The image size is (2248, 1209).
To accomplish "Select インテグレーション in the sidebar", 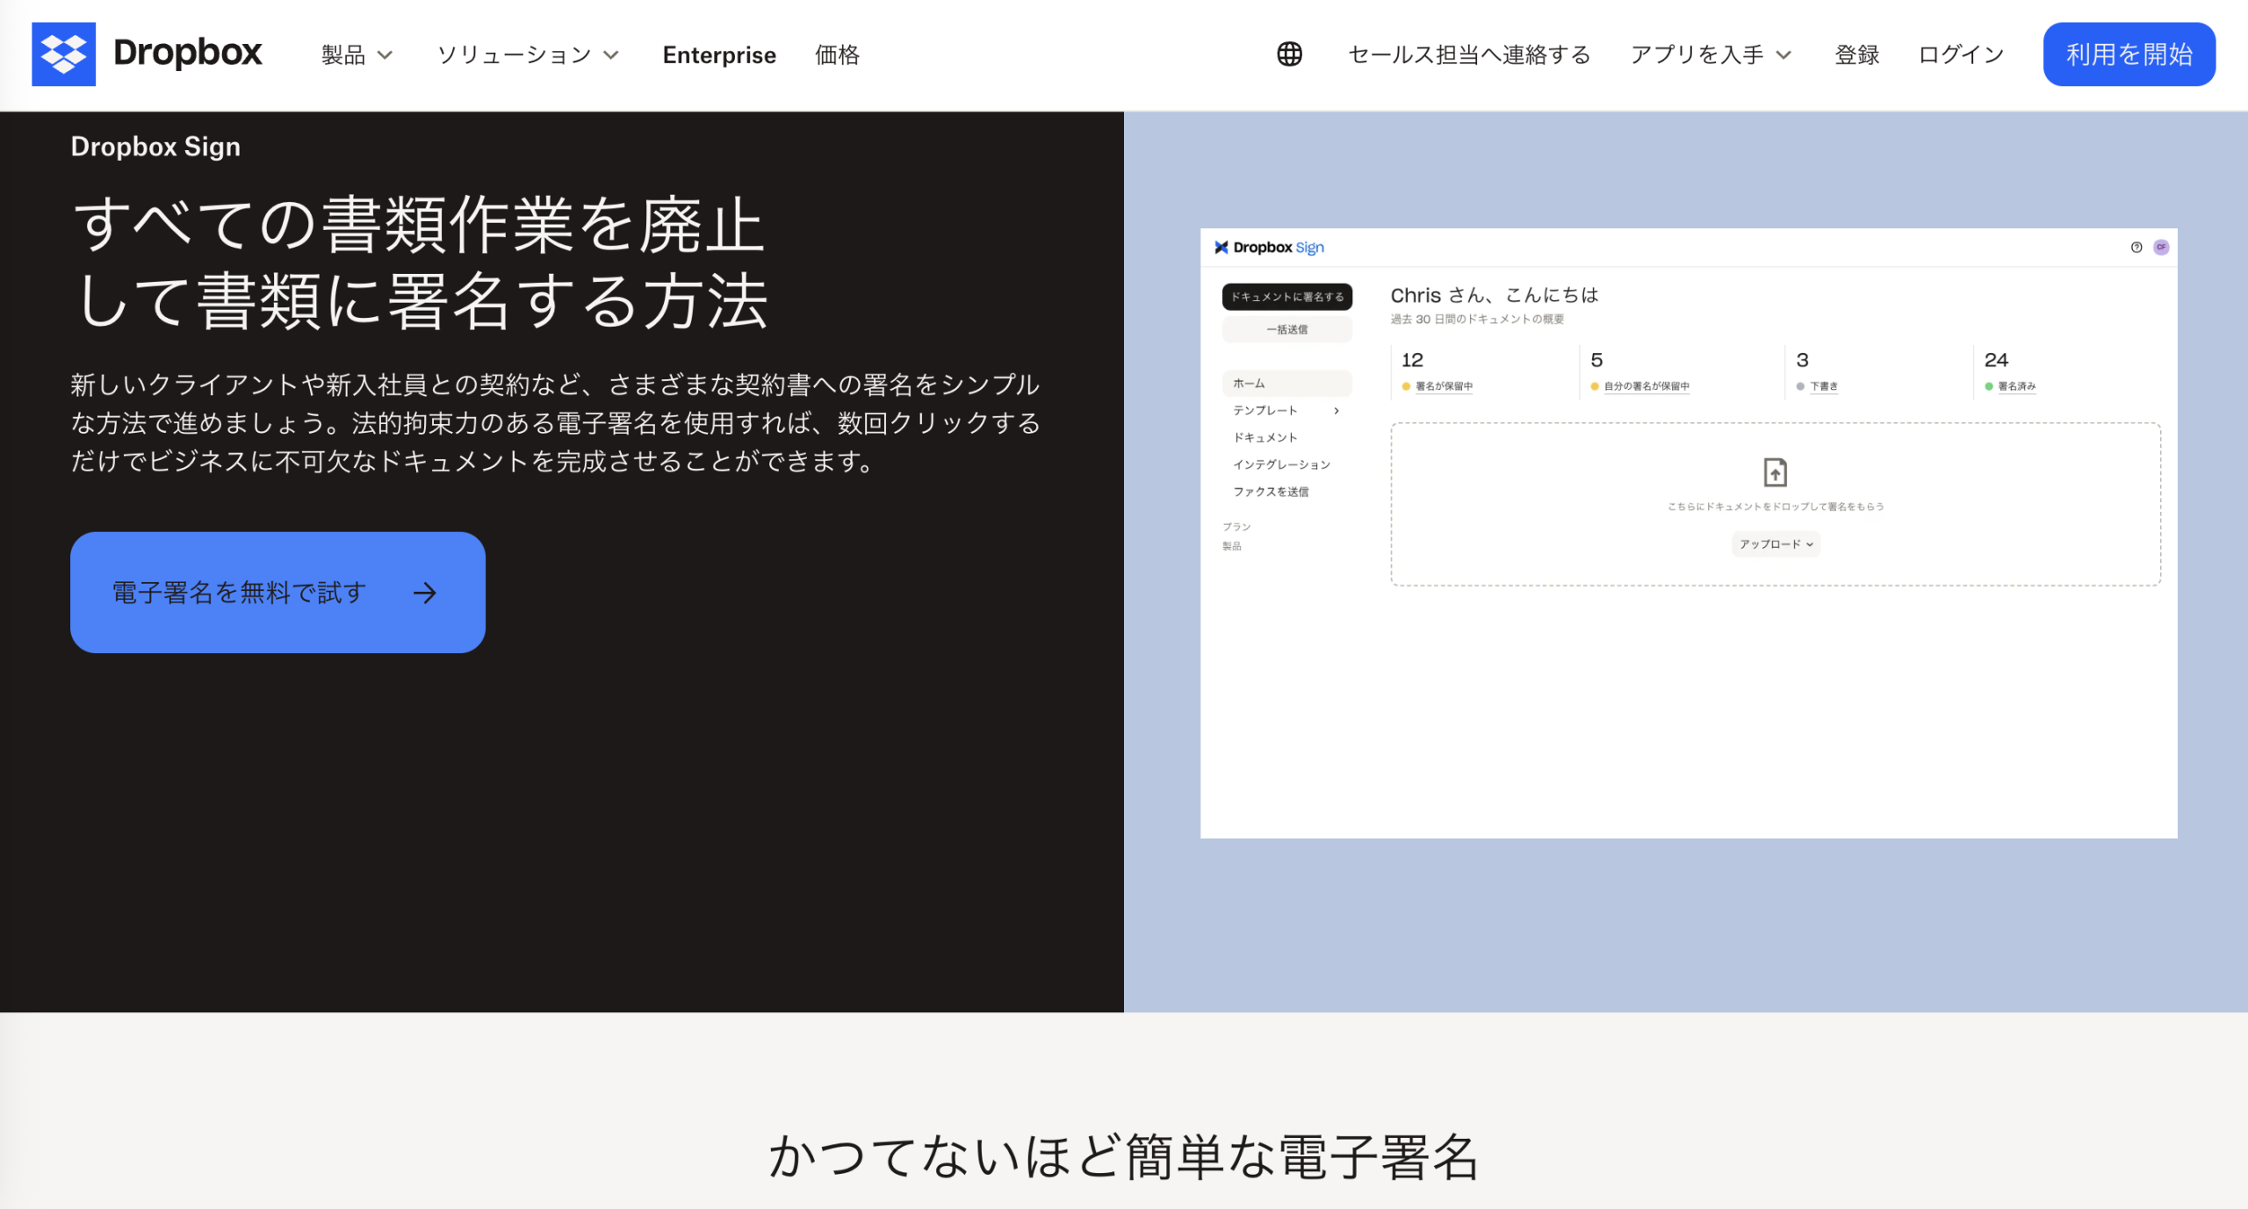I will (x=1283, y=464).
